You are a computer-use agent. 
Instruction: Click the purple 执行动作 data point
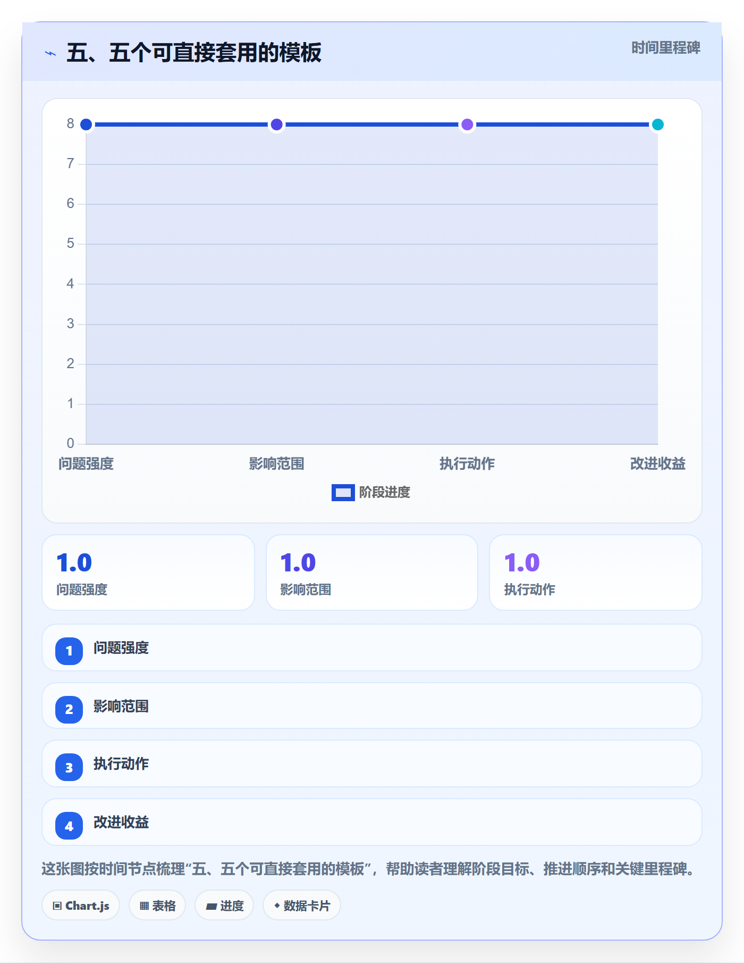tap(467, 124)
